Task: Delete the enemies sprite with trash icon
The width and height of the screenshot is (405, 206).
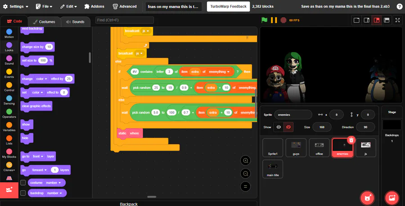Action: (x=351, y=140)
